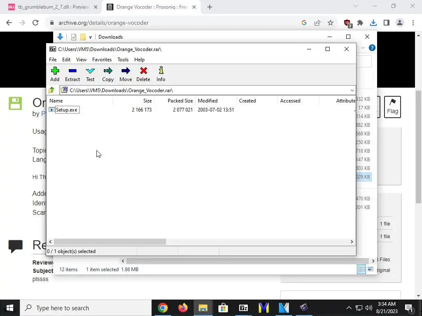
Task: Open the Chrome three-dot menu
Action: coord(413,23)
